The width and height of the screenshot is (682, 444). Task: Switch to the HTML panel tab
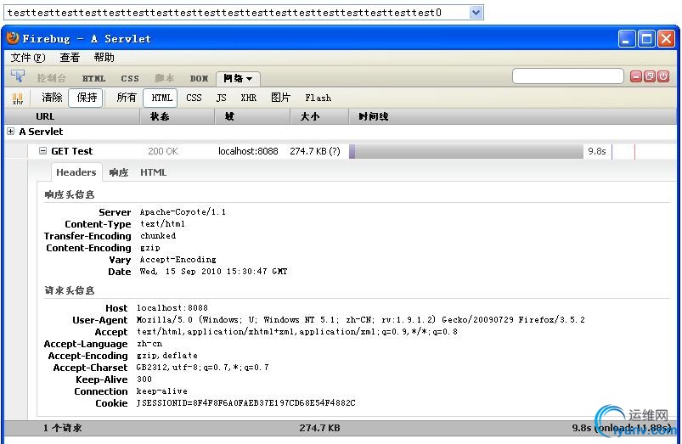tap(93, 79)
